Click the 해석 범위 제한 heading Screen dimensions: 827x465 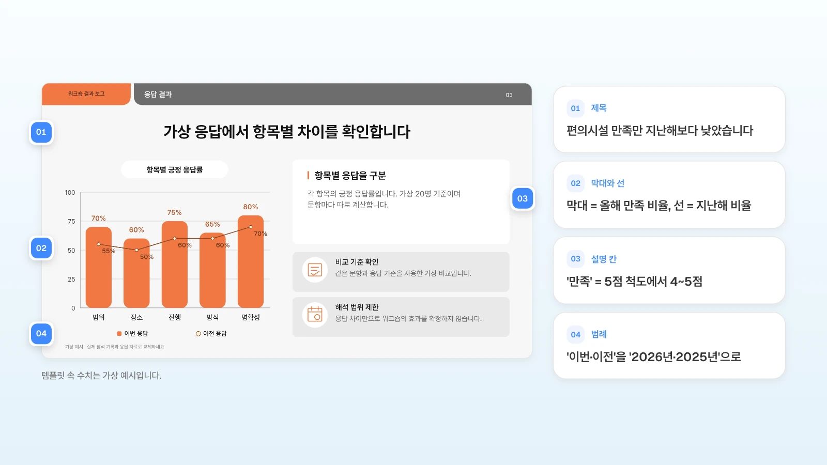(x=357, y=307)
